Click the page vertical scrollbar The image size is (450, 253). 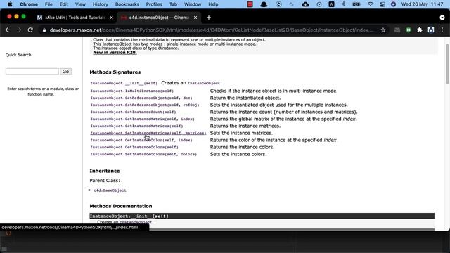pos(447,64)
